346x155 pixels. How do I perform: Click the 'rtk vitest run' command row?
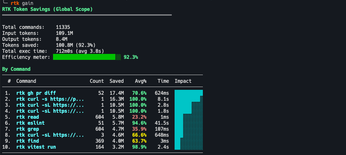click(x=102, y=147)
